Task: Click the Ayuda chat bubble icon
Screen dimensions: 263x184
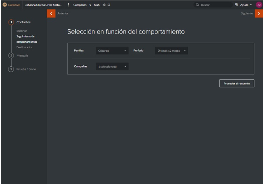Action: click(236, 5)
